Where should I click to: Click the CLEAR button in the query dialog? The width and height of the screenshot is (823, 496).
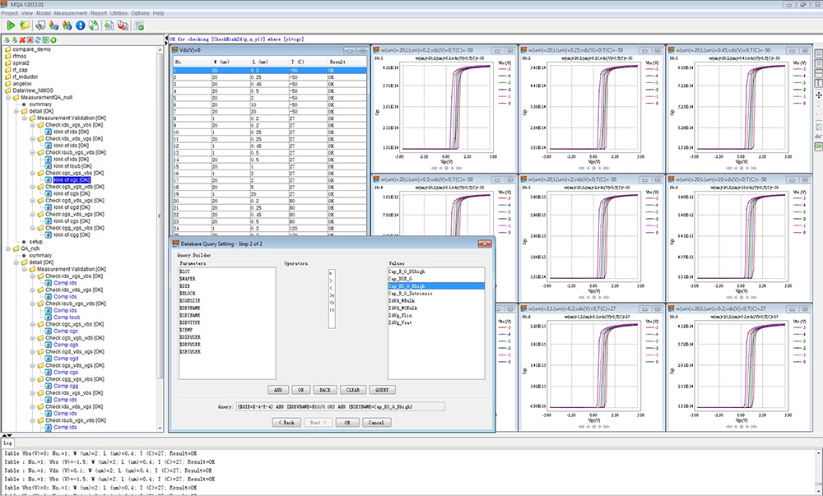pyautogui.click(x=354, y=389)
